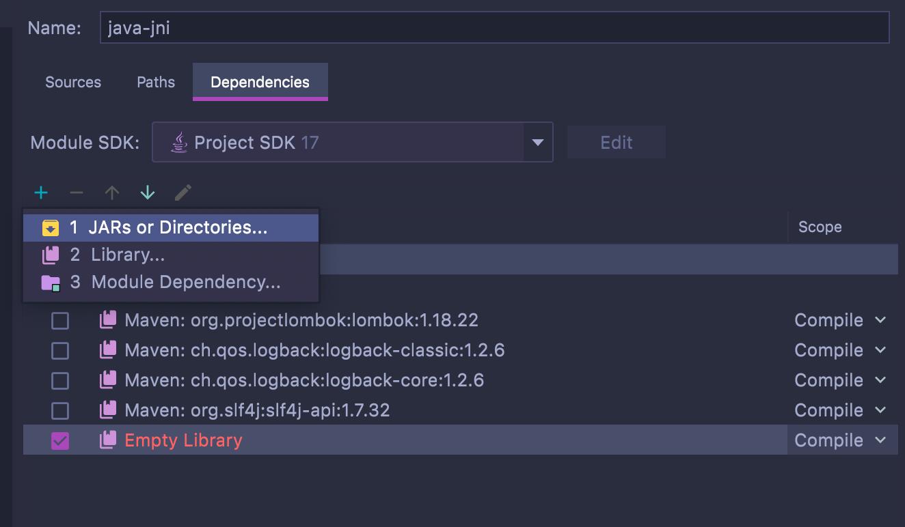
Task: Open the Module SDK dropdown
Action: 537,143
